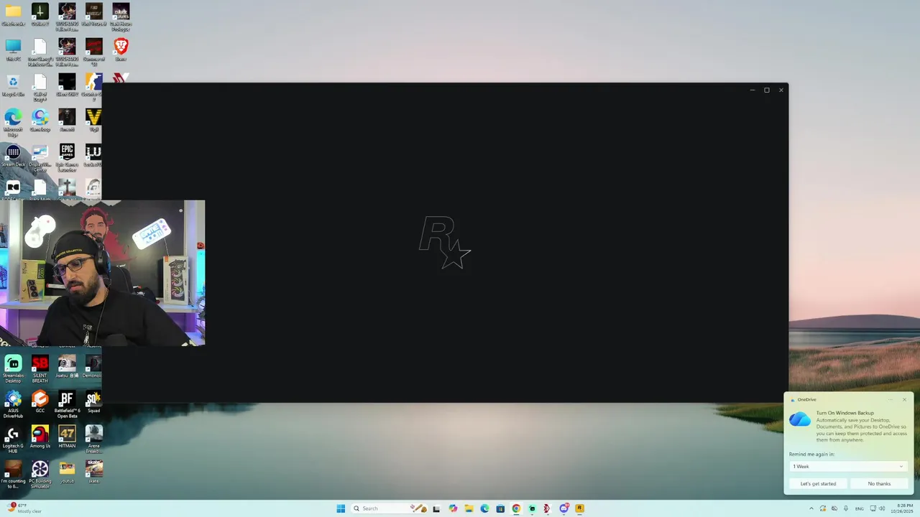Open PC Building Simulator shortcut
920x517 pixels.
click(40, 475)
